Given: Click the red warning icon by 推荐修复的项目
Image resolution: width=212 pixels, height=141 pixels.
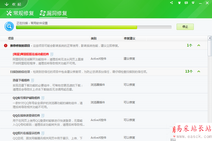Looking at the screenshot, I should coord(6,45).
